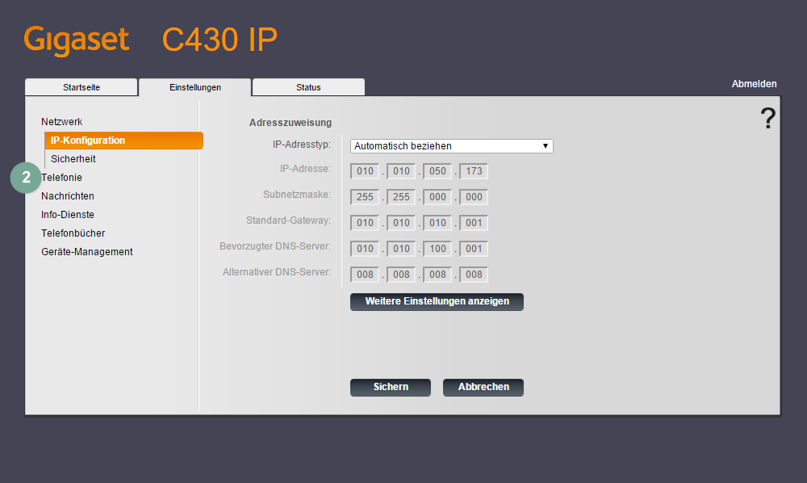
Task: Open Info-Dienste in the sidebar
Action: point(68,215)
